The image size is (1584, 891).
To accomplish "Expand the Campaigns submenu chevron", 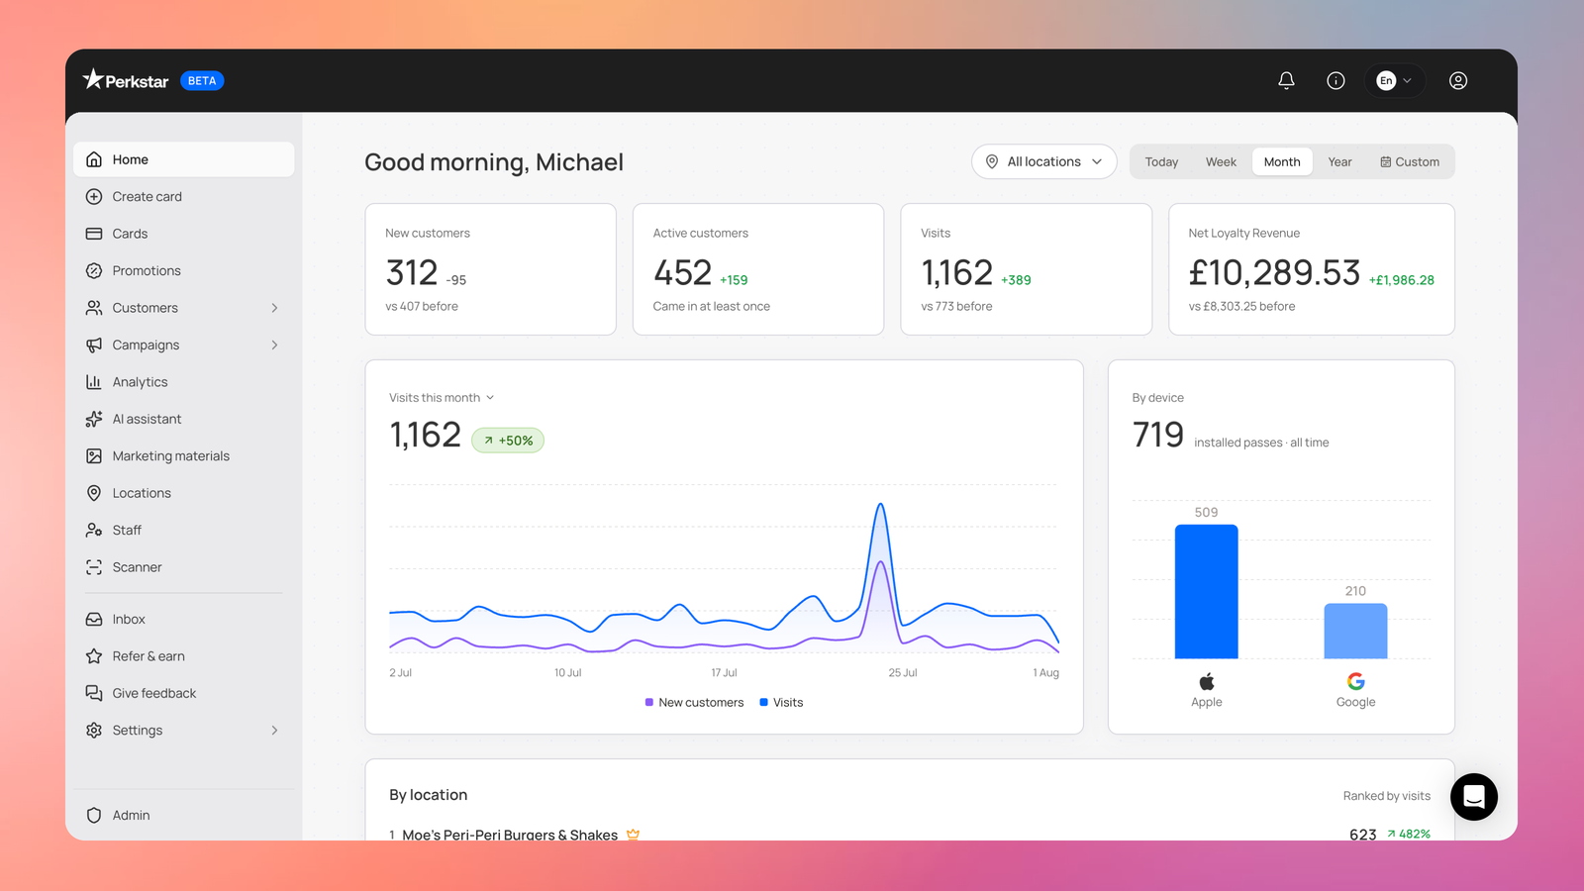I will [x=274, y=345].
